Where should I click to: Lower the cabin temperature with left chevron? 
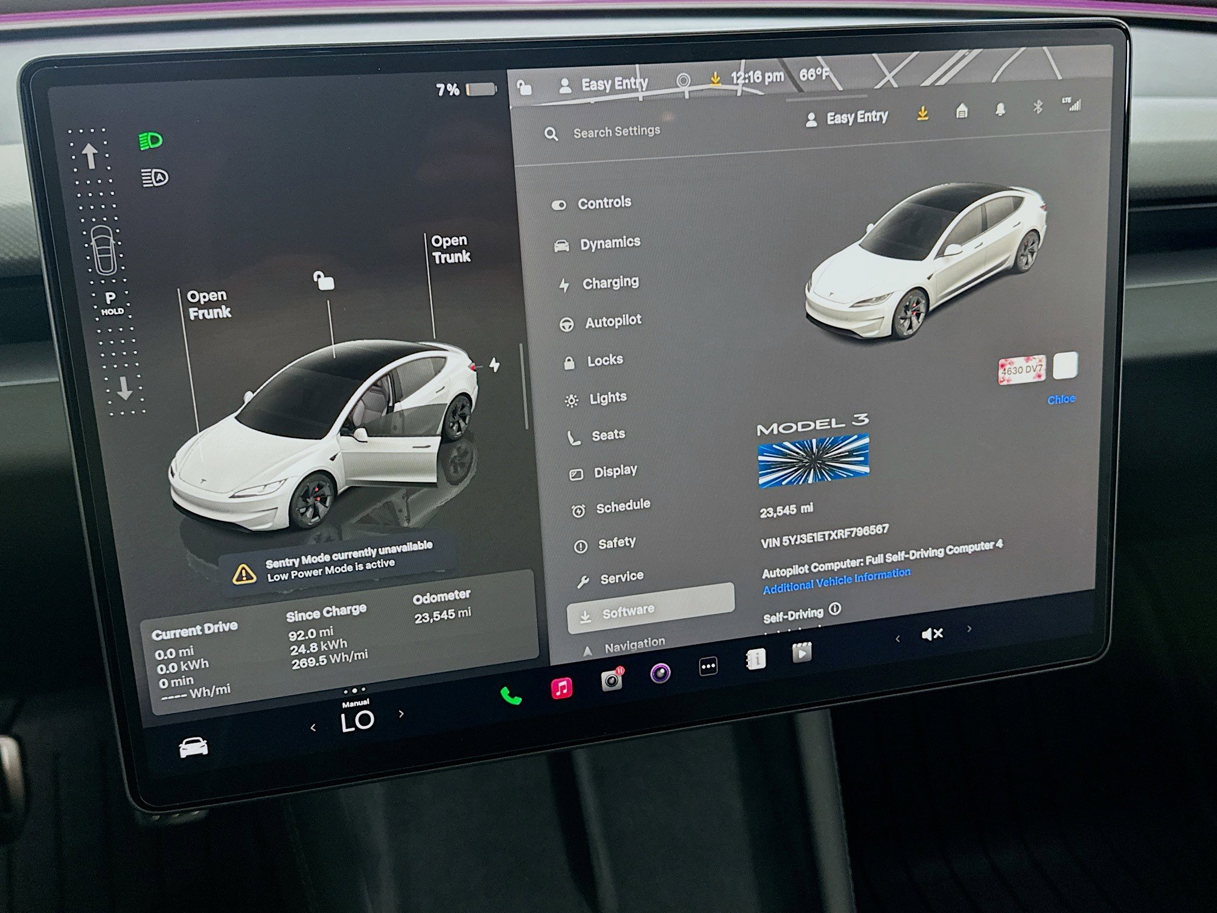313,728
